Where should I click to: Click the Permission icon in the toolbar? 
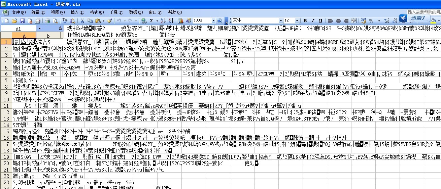tap(30, 20)
